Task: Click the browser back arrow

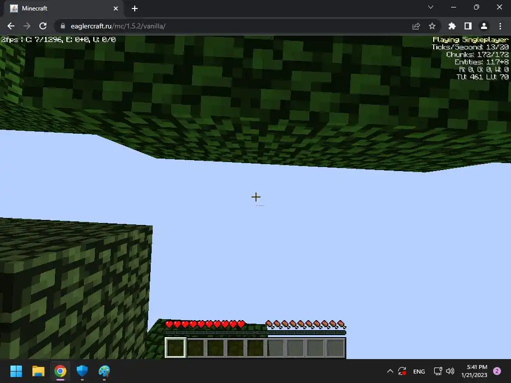Action: tap(11, 26)
